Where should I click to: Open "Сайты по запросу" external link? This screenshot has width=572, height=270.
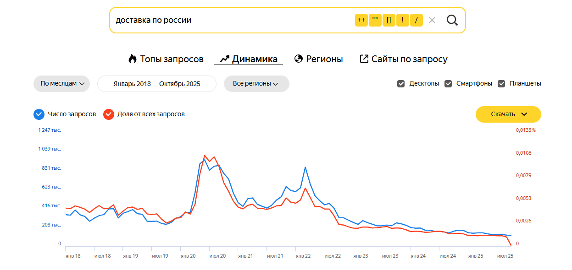tap(404, 59)
